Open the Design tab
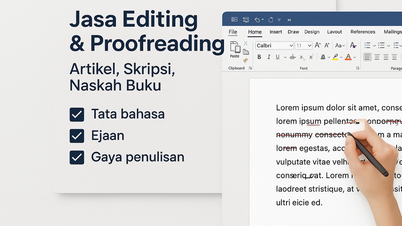 click(312, 32)
